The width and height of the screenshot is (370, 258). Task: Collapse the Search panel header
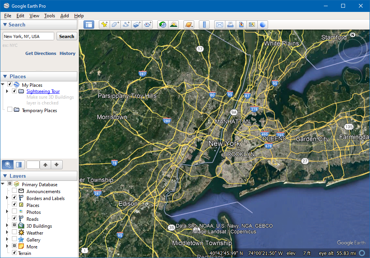pyautogui.click(x=5, y=25)
